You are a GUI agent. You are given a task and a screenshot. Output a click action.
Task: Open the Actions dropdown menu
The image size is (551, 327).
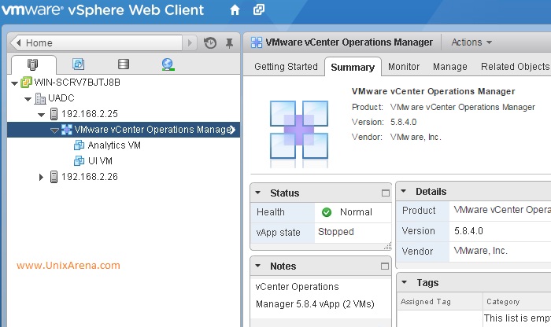(471, 42)
